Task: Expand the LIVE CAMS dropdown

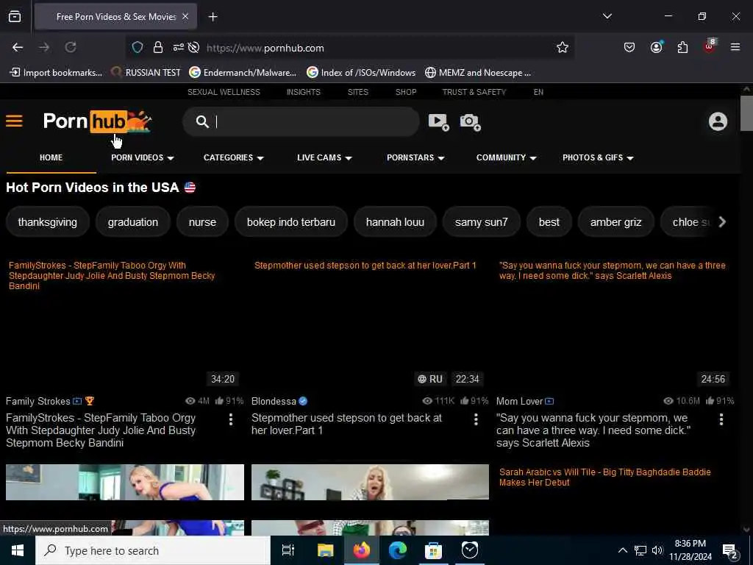Action: (324, 157)
